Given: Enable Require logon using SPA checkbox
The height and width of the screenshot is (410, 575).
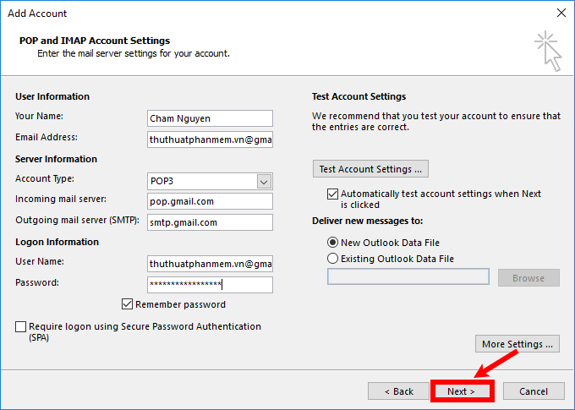Looking at the screenshot, I should click(20, 326).
